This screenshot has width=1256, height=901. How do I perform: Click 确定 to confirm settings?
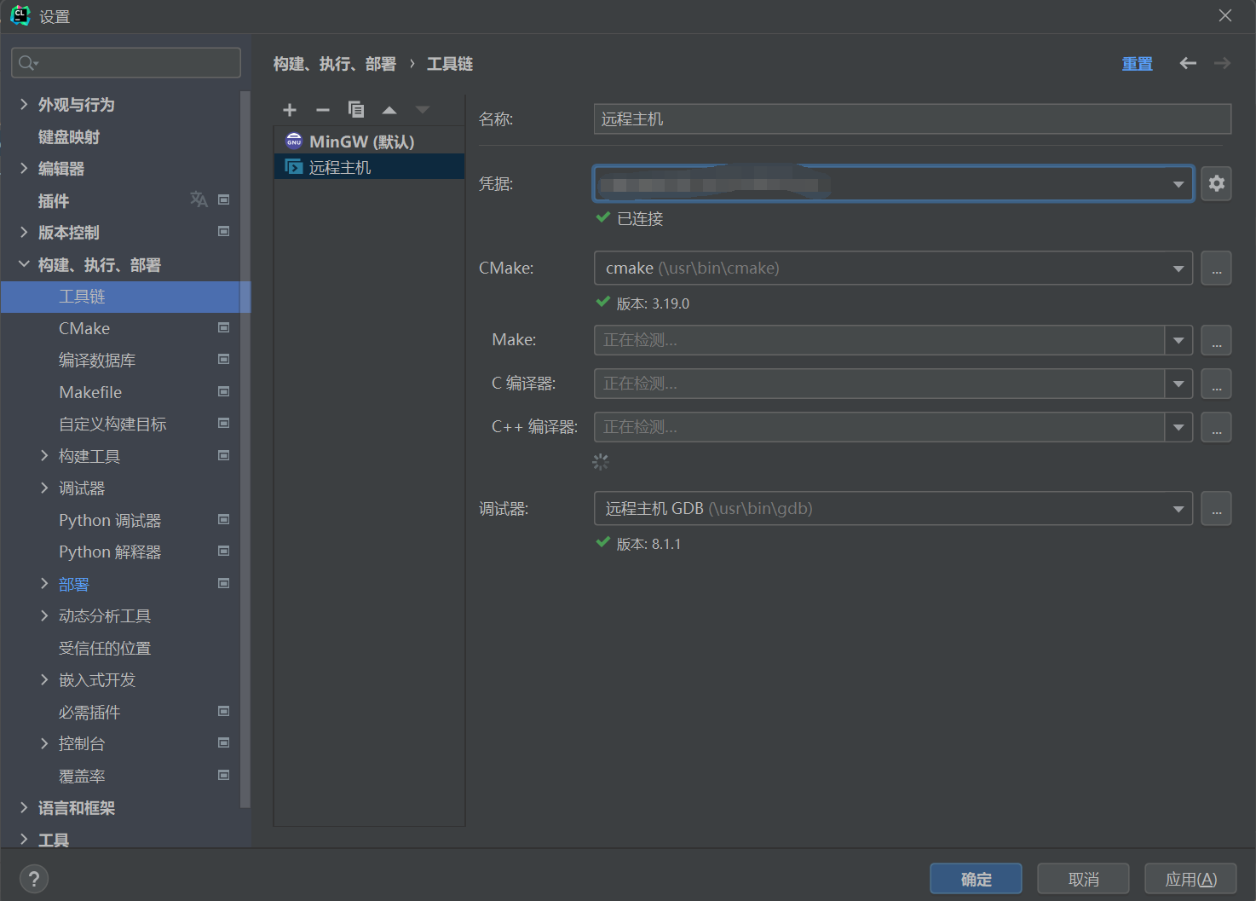coord(976,879)
